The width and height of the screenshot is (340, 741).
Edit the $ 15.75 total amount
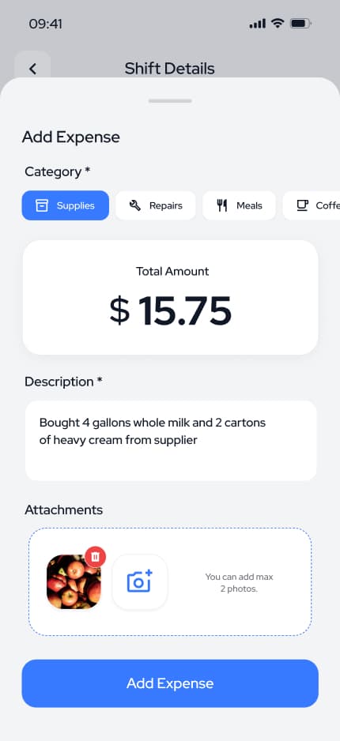171,311
